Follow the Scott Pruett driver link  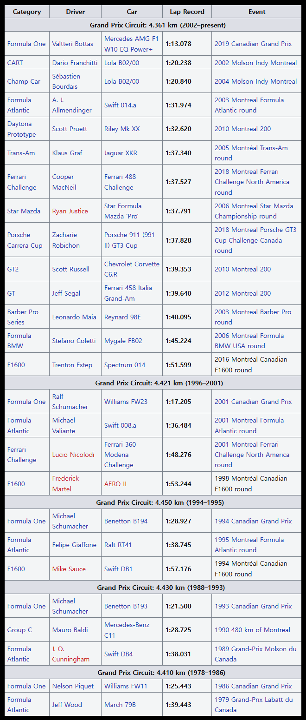(x=70, y=129)
